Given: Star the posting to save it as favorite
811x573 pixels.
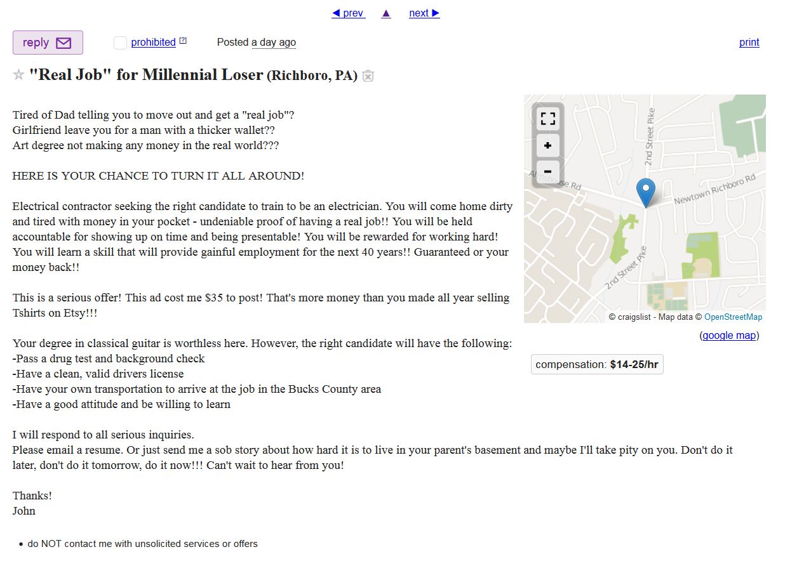Looking at the screenshot, I should click(18, 74).
